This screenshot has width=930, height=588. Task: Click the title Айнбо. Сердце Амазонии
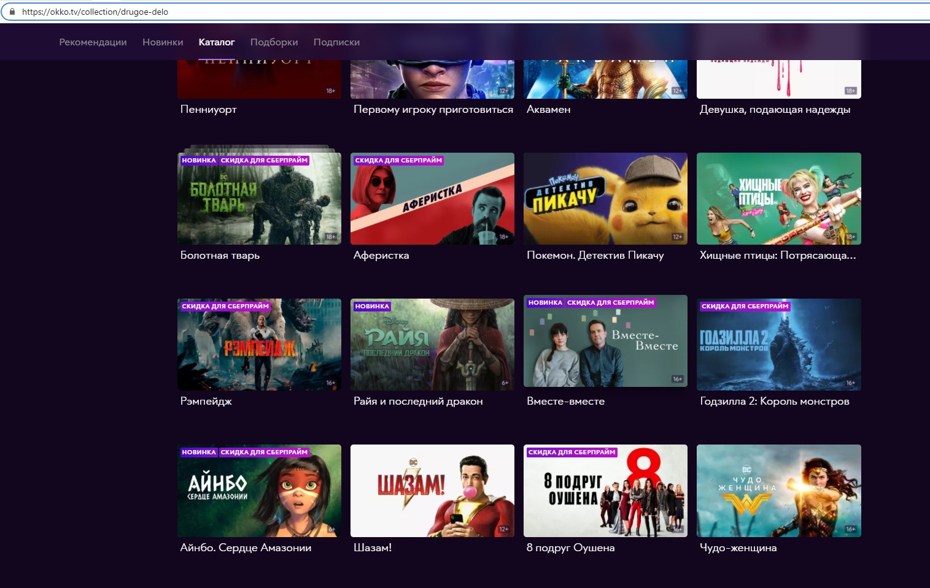pyautogui.click(x=246, y=548)
